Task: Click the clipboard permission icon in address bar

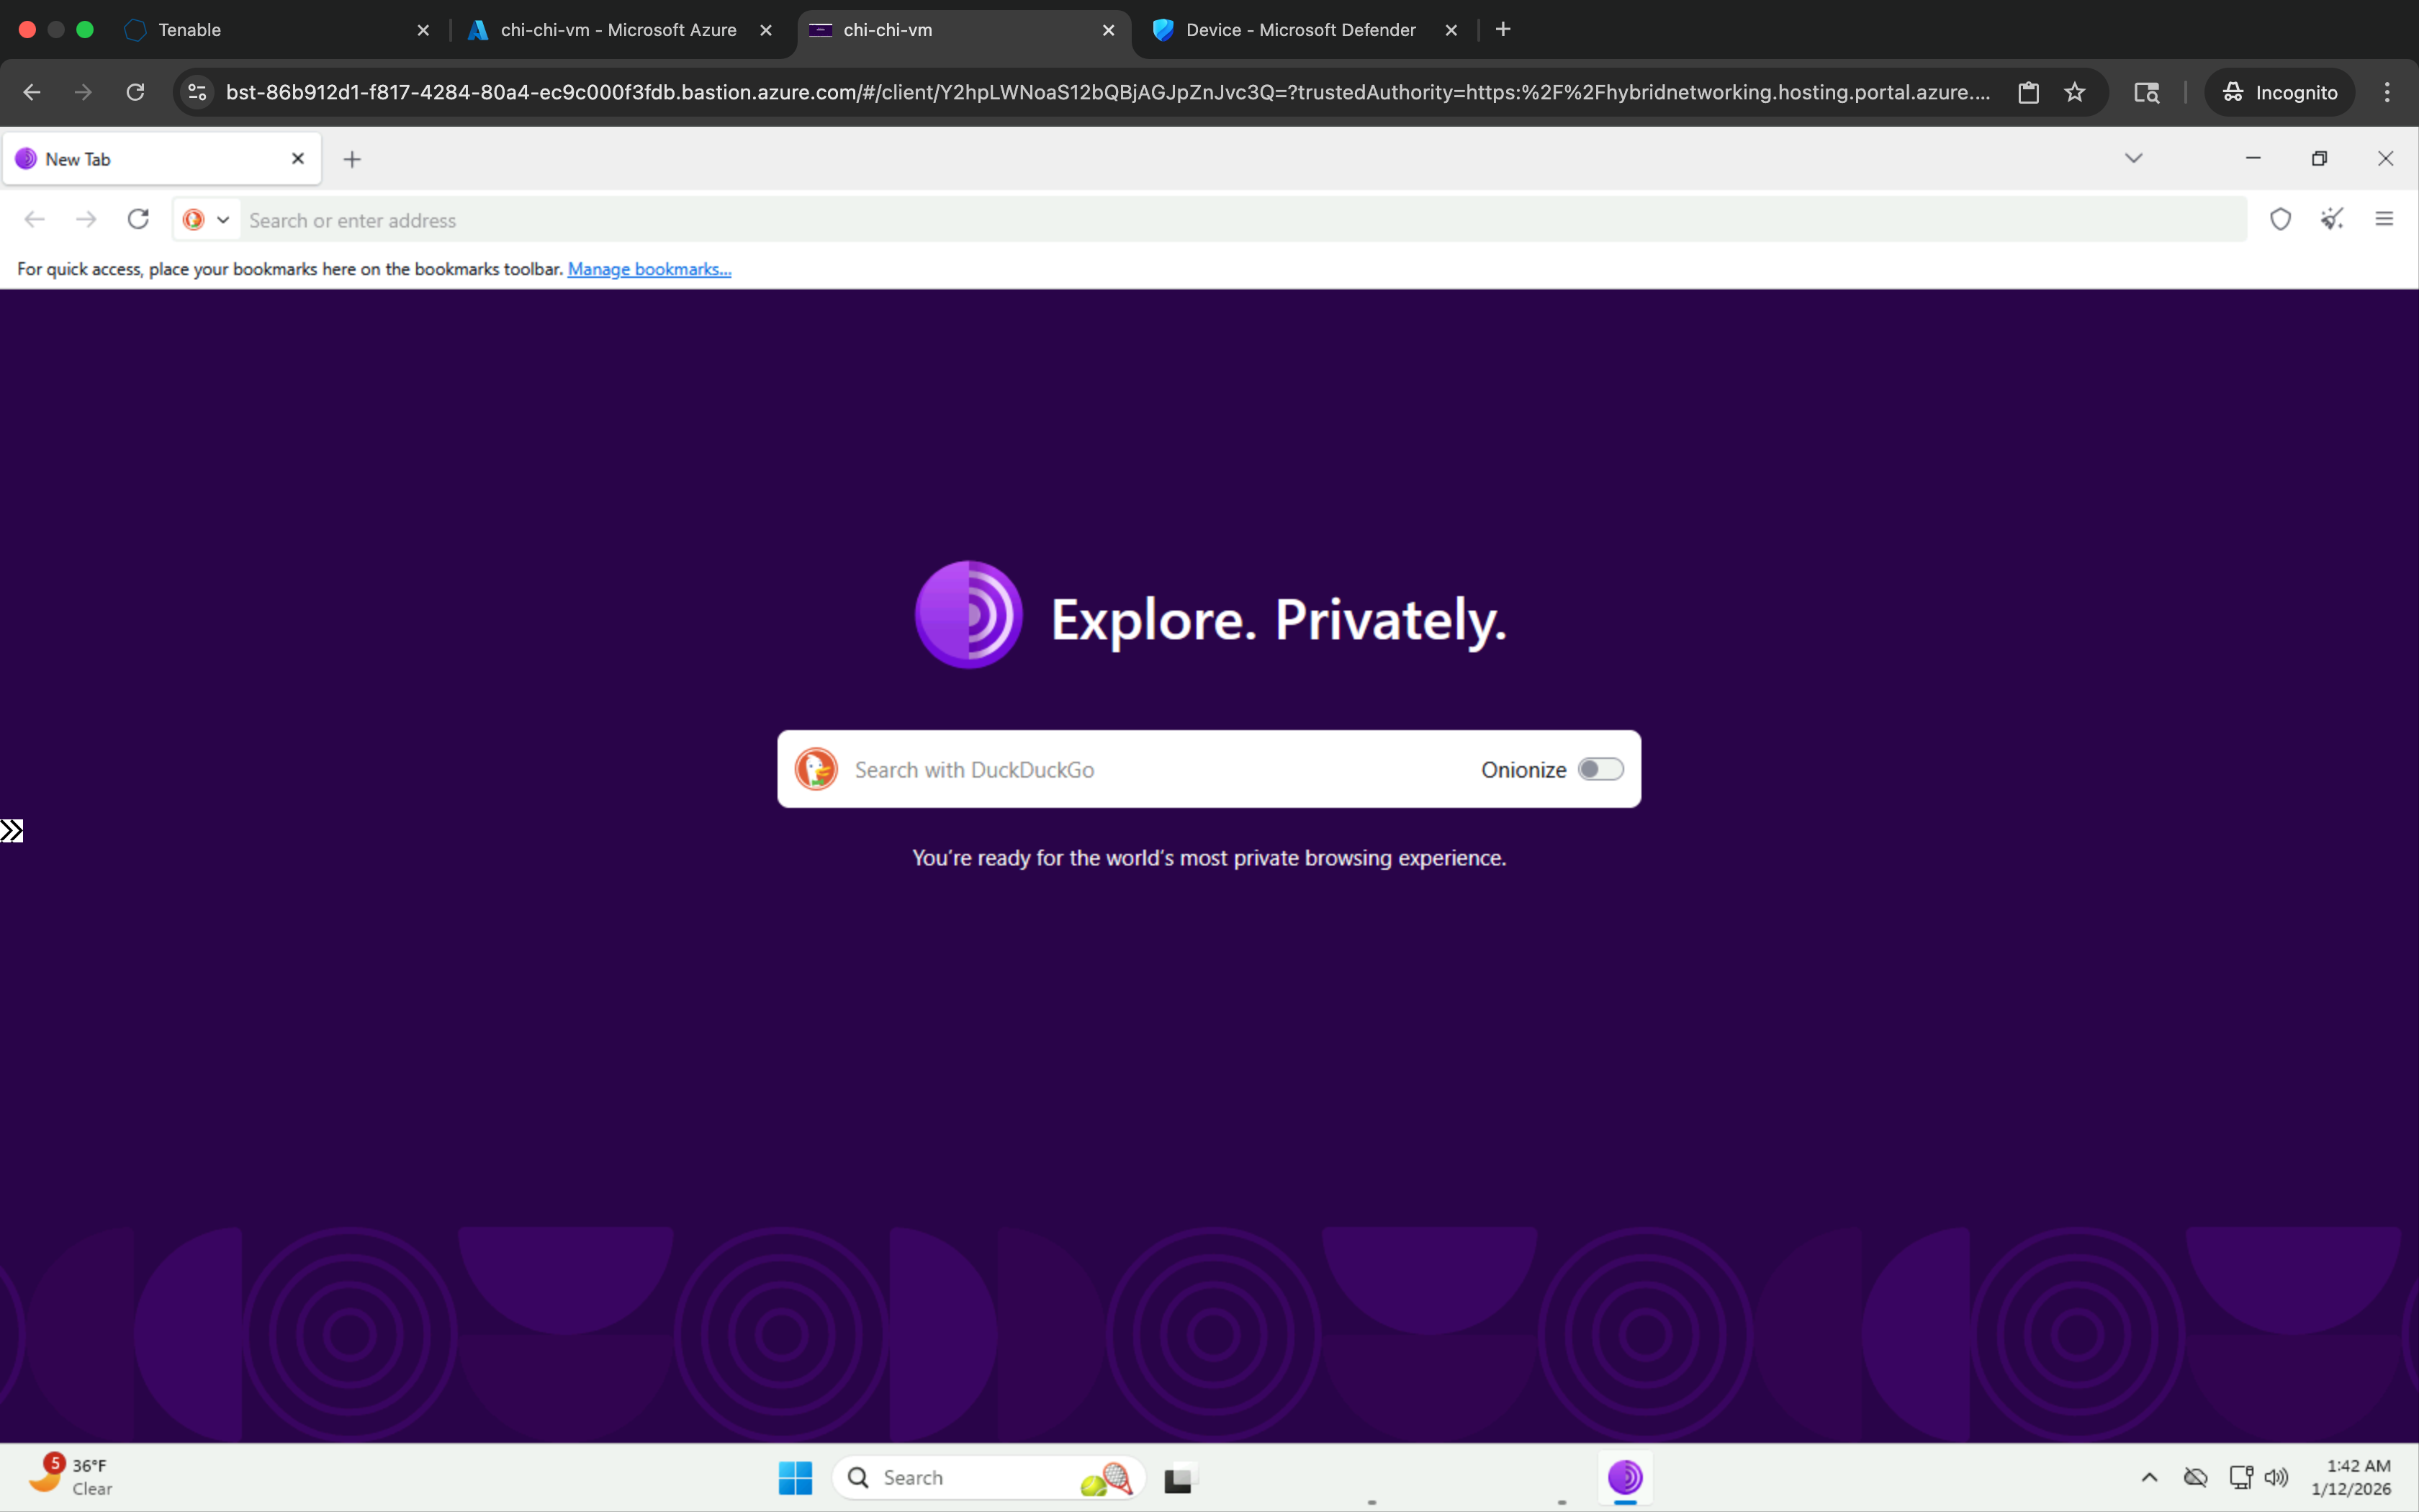Action: [x=2028, y=92]
